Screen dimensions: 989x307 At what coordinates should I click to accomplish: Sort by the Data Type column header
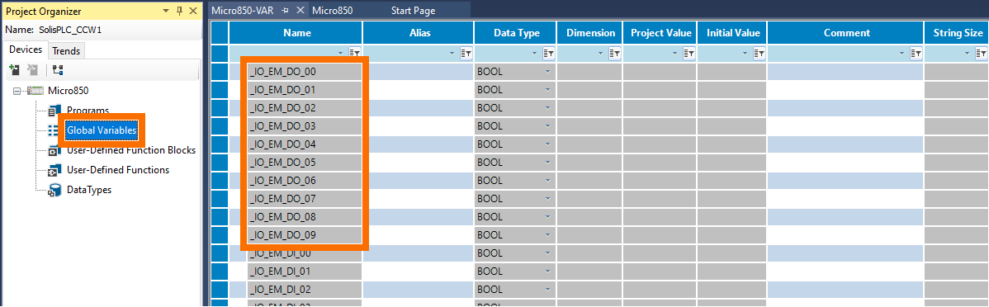[515, 33]
